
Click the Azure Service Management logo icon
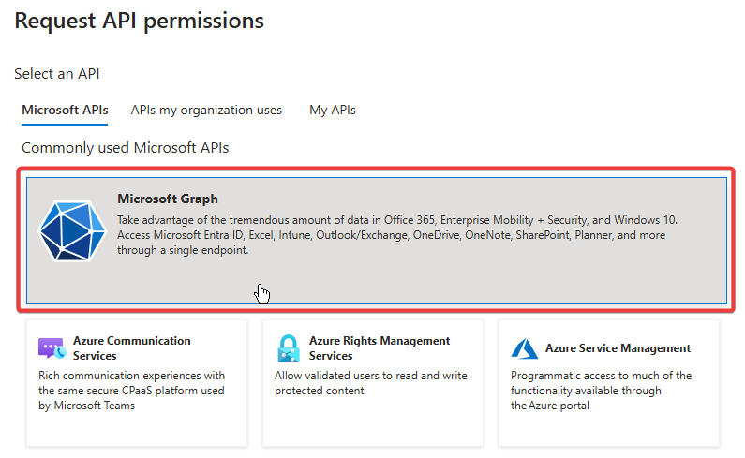tap(524, 348)
